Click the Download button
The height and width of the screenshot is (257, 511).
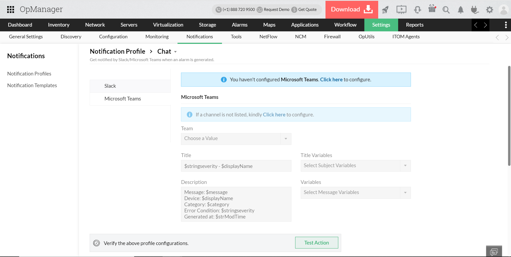coord(352,10)
